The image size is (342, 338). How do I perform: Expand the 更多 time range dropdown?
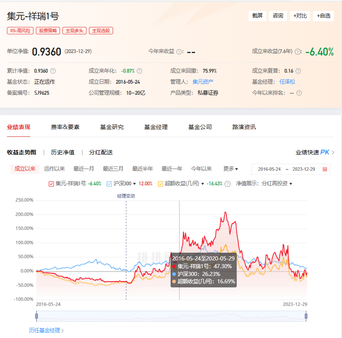click(231, 169)
